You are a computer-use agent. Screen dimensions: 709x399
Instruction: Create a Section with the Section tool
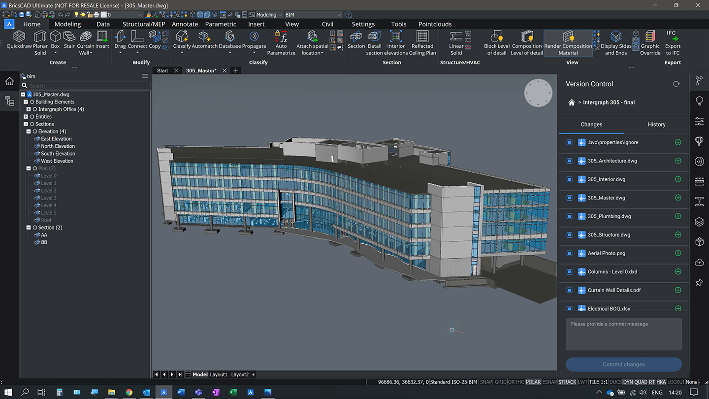click(x=356, y=40)
